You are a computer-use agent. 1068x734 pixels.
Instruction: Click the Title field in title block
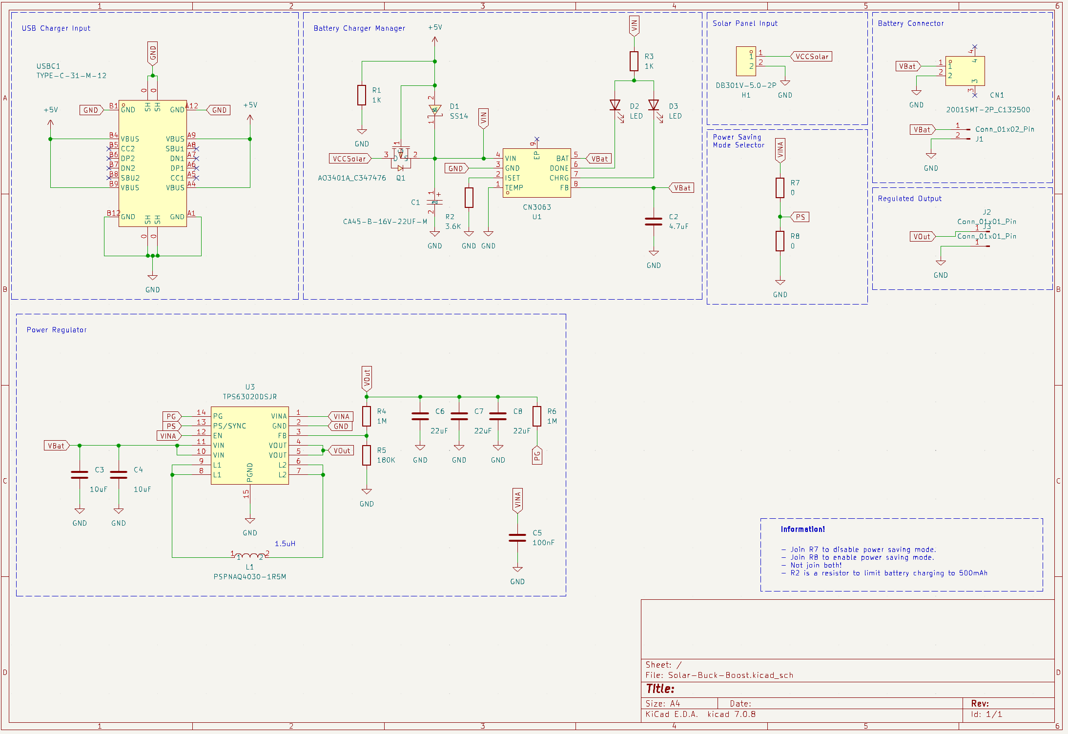click(660, 689)
